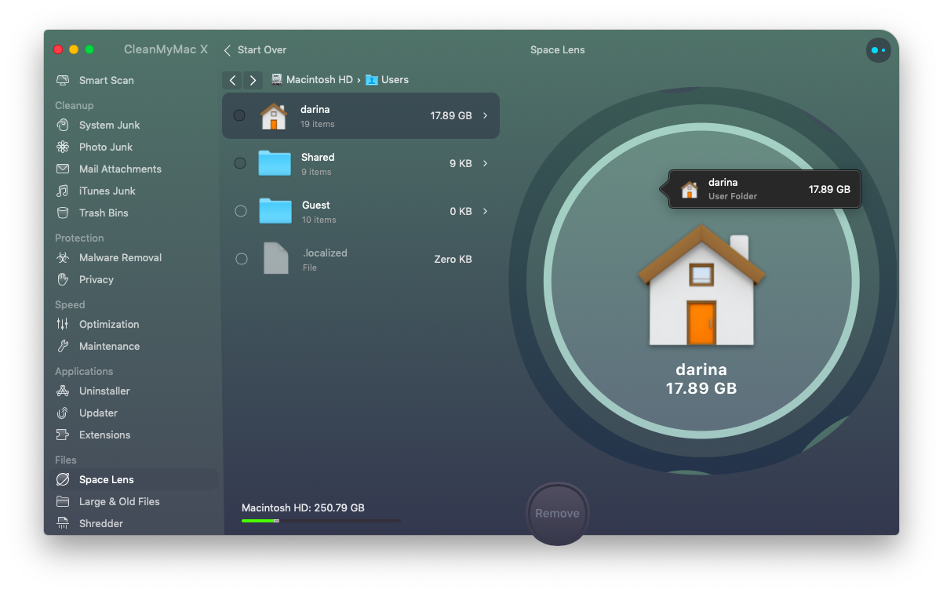Click "Macintosh HD: 250.79 GB" label
943x593 pixels.
tap(303, 508)
